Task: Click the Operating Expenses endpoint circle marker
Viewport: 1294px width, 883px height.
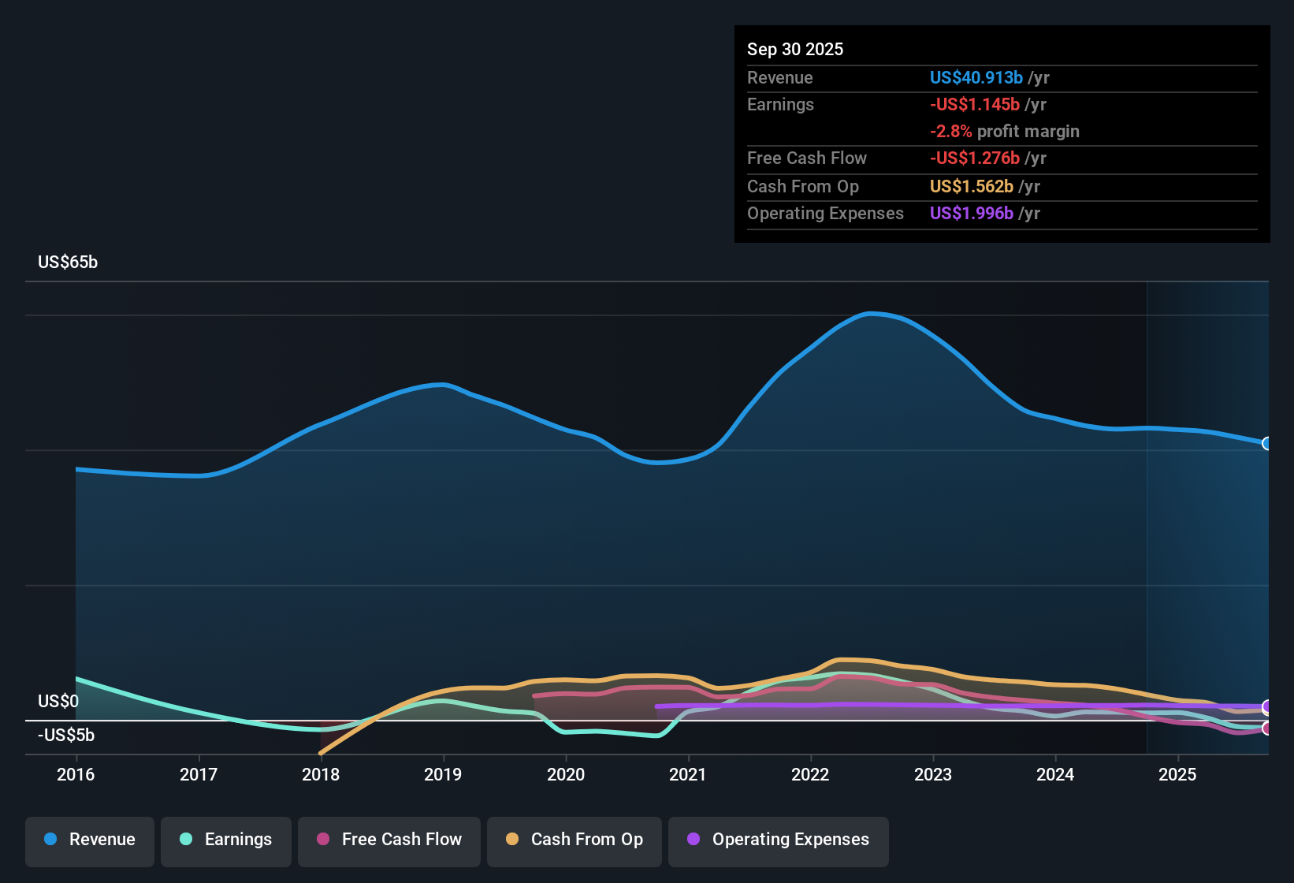Action: (1266, 707)
